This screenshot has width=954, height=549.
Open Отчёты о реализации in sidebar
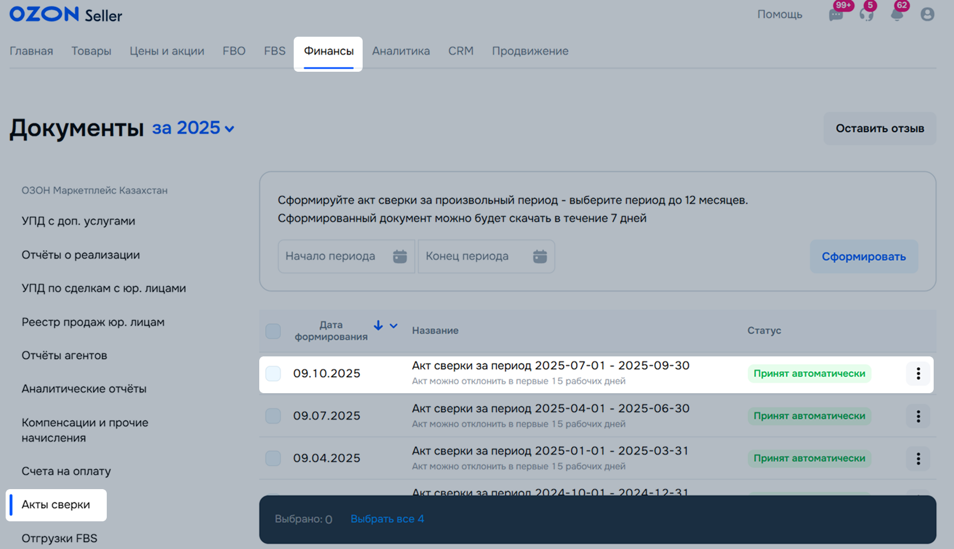[81, 255]
